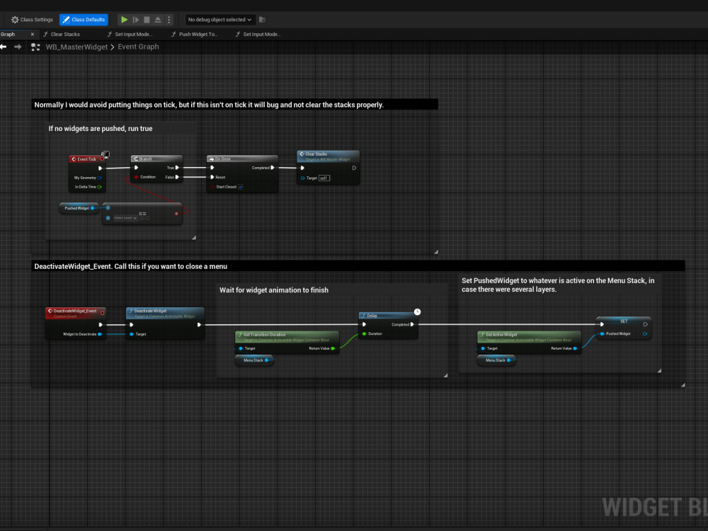This screenshot has height=531, width=708.
Task: Click the Do Once Reset pin
Action: [212, 177]
